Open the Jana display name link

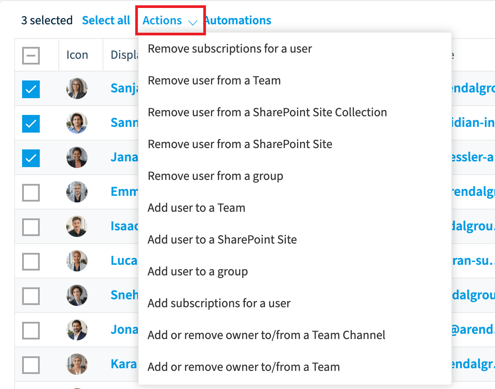coord(124,157)
